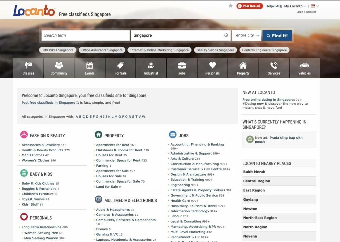
Task: Click the blue Jobs section icon
Action: pos(173,134)
